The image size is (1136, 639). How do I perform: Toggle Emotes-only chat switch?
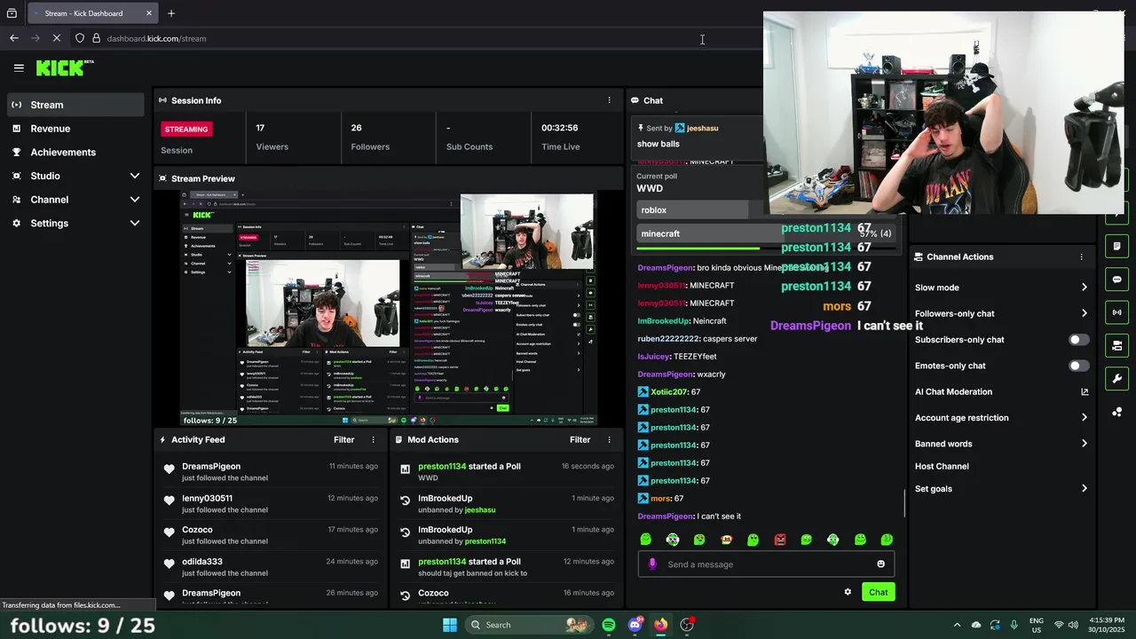1078,366
